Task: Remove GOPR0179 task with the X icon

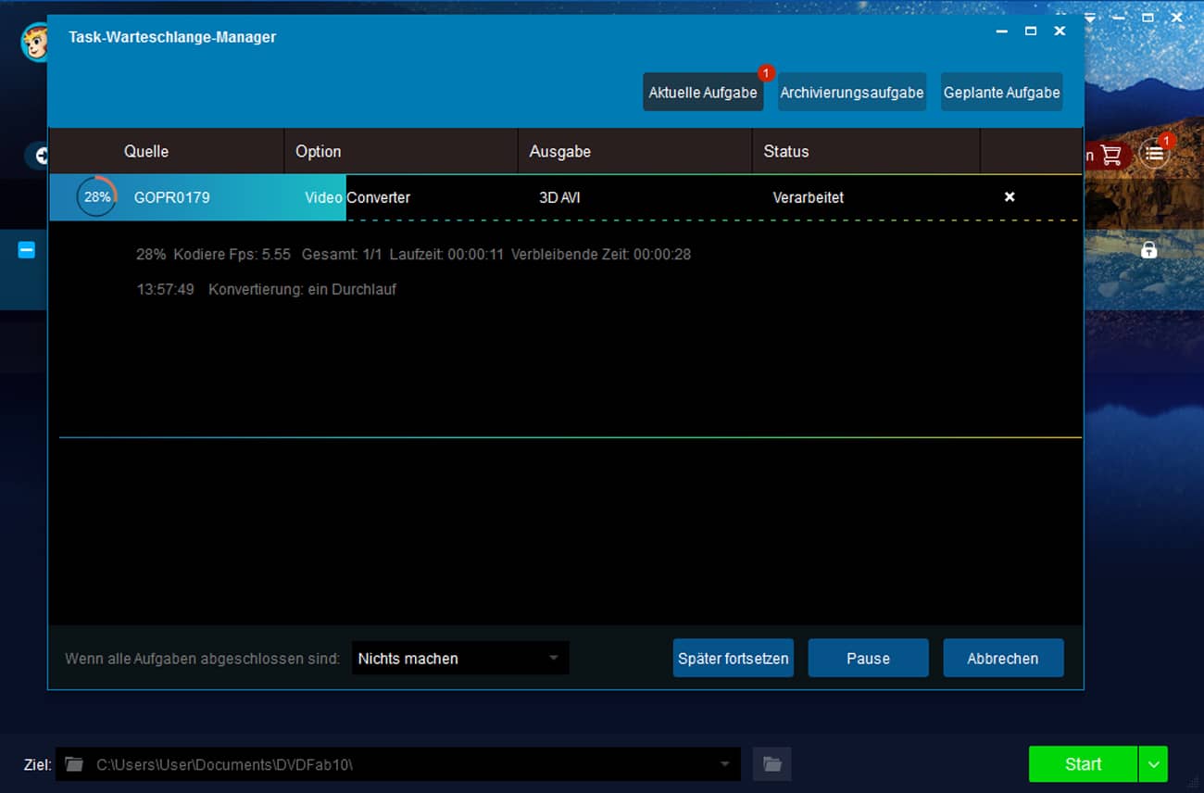Action: 1010,197
